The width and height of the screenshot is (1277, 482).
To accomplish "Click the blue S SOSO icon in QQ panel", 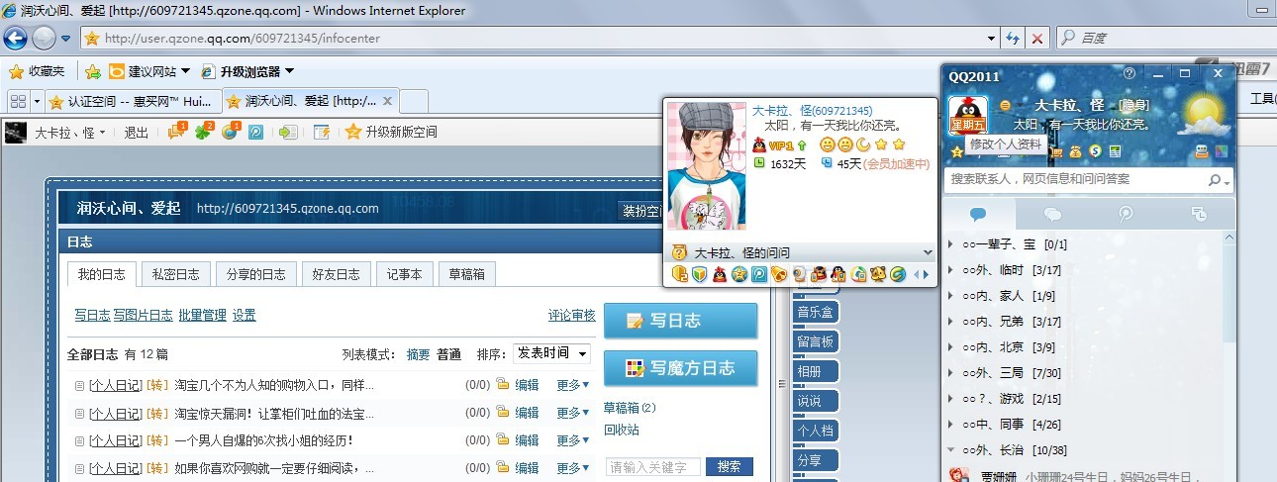I will [1096, 151].
